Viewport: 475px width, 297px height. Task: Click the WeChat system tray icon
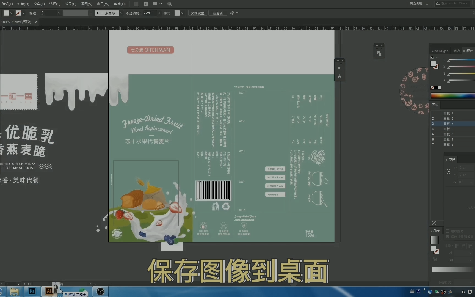click(x=437, y=291)
